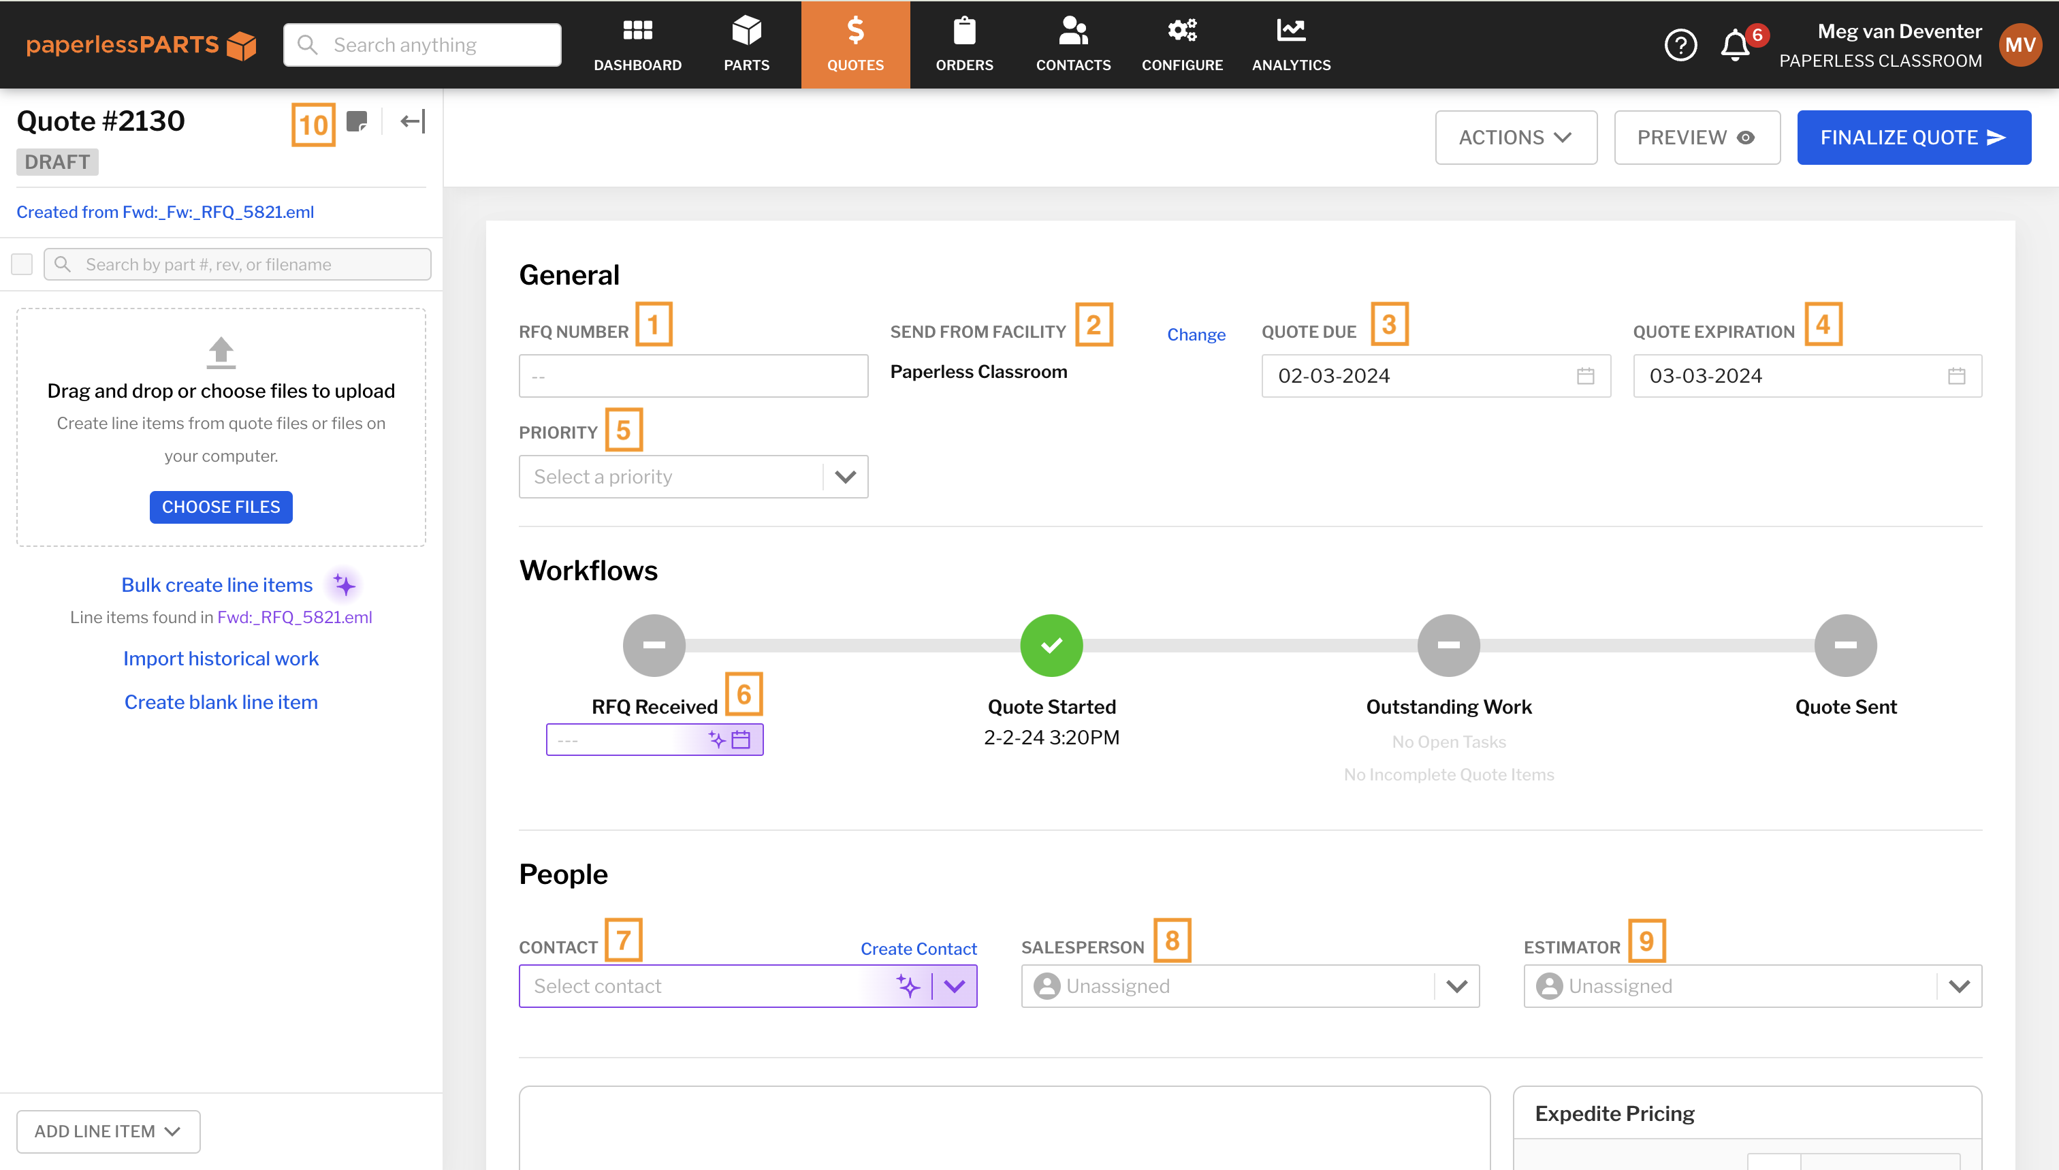Click the RFQ Received workflow circle
Viewport: 2059px width, 1170px height.
click(x=654, y=645)
